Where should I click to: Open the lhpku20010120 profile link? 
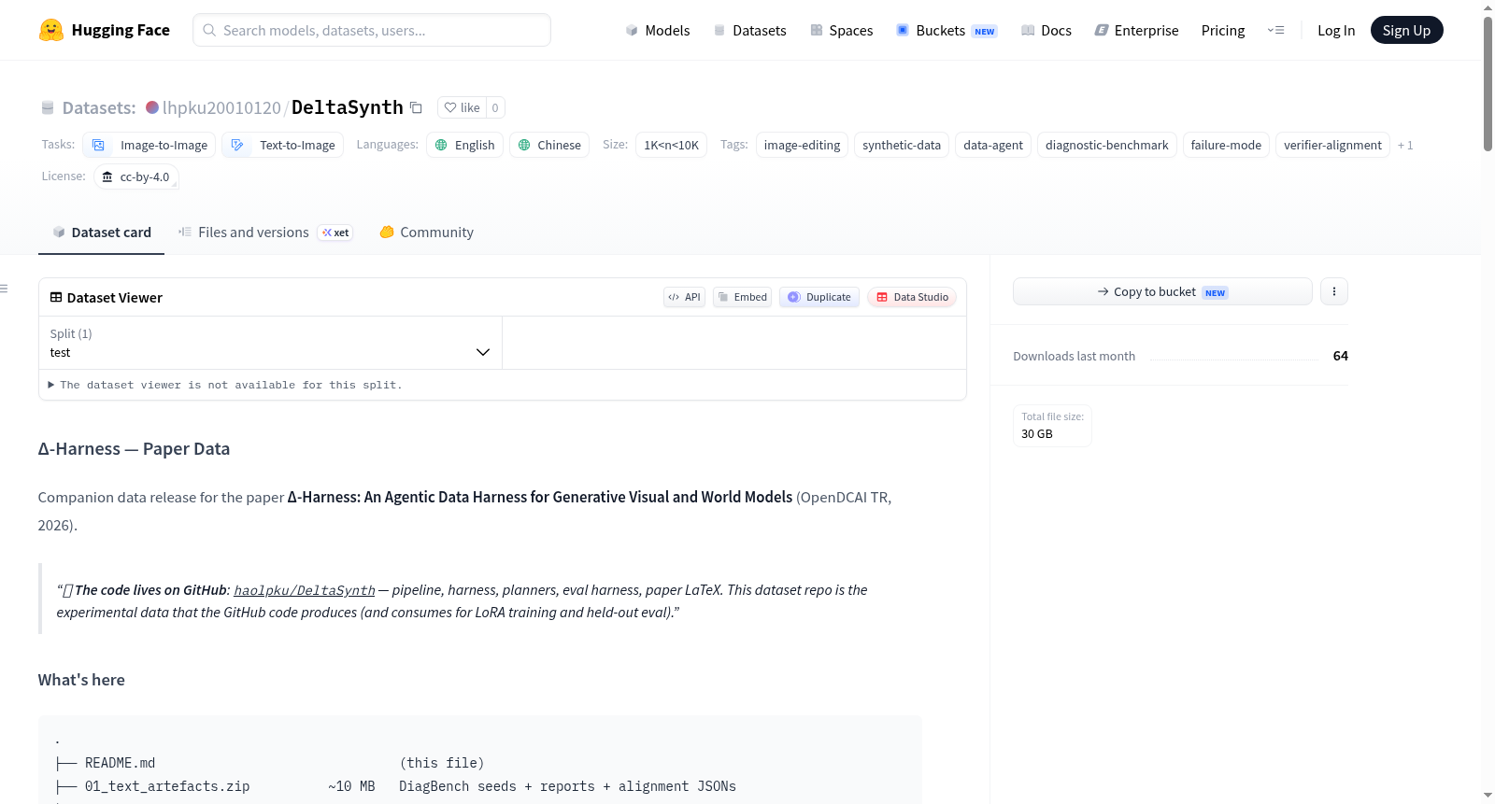point(221,107)
